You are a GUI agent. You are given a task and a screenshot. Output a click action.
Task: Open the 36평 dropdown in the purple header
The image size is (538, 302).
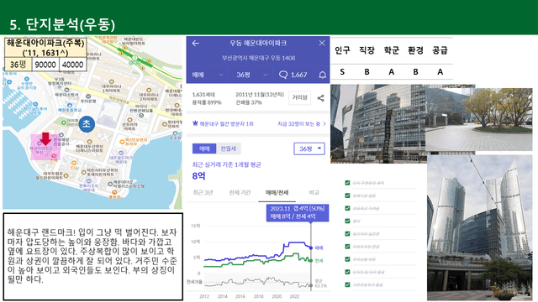[251, 75]
